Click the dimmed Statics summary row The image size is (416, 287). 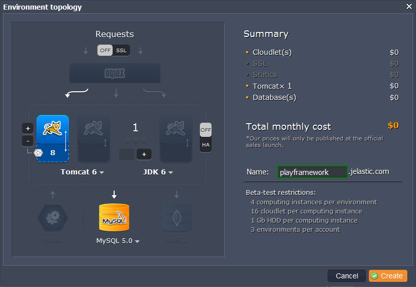[322, 75]
